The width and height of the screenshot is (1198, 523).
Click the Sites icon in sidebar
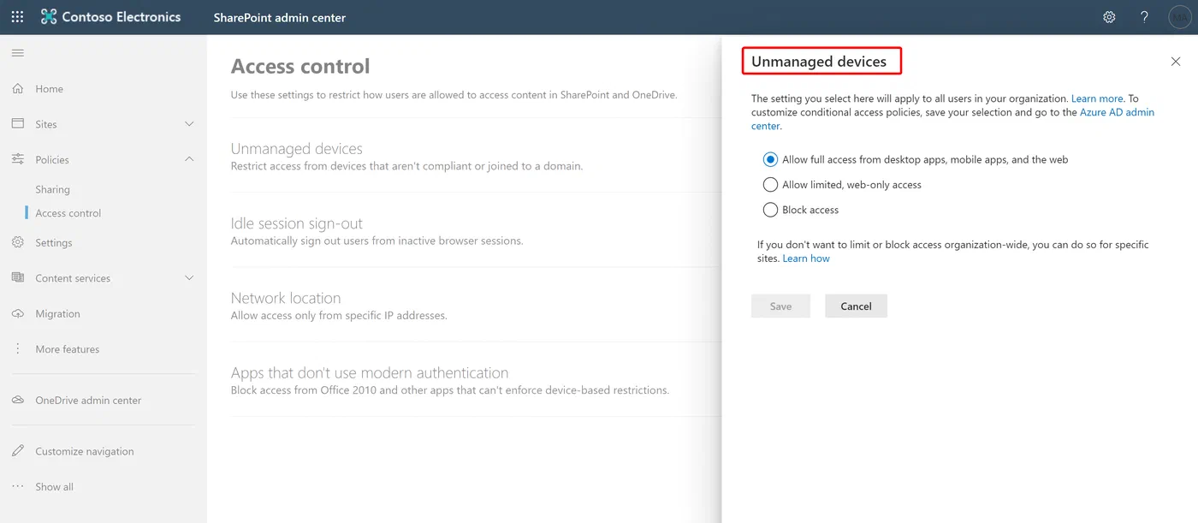18,124
